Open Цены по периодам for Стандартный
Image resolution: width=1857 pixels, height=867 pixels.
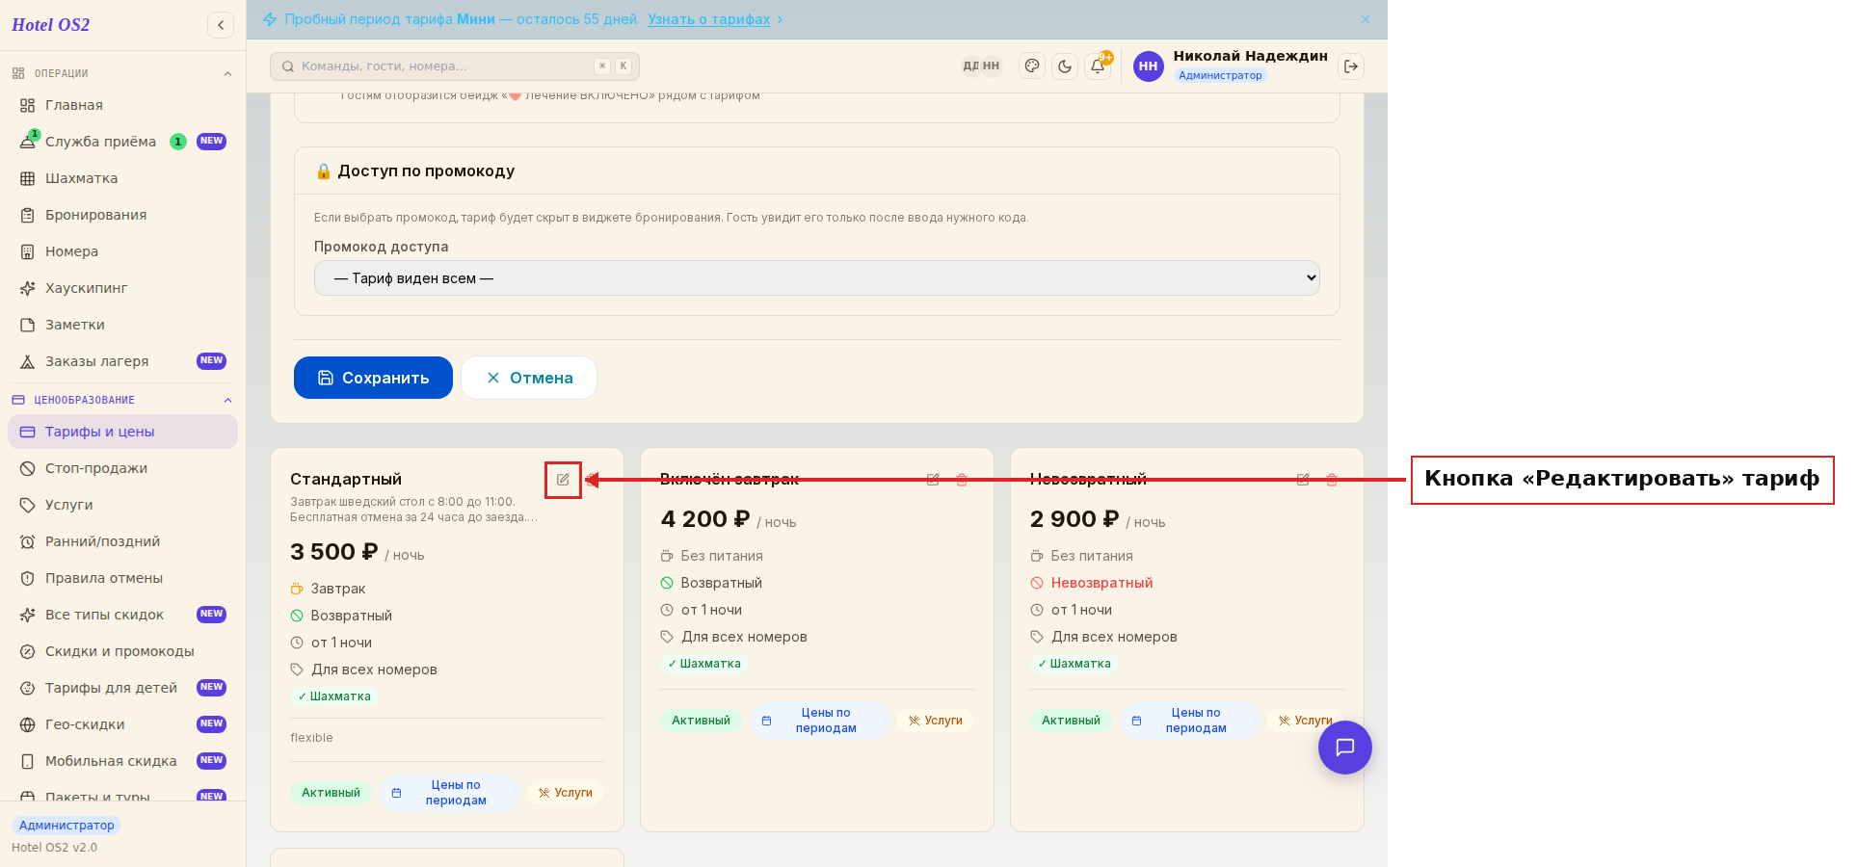(449, 793)
